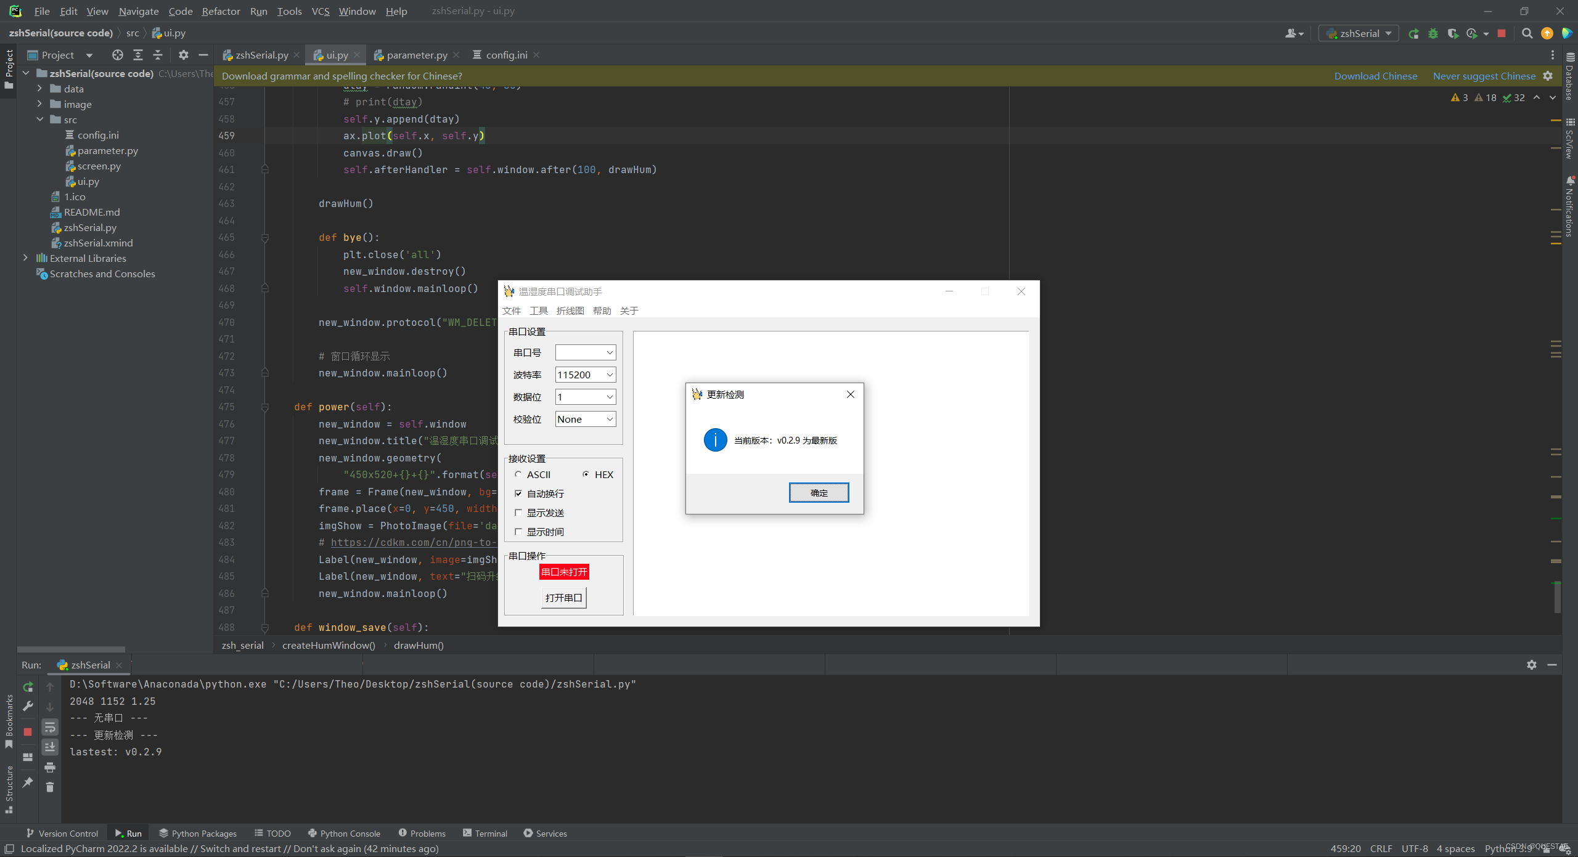
Task: Click the trash Clear All icon in Run panel
Action: pos(50,787)
